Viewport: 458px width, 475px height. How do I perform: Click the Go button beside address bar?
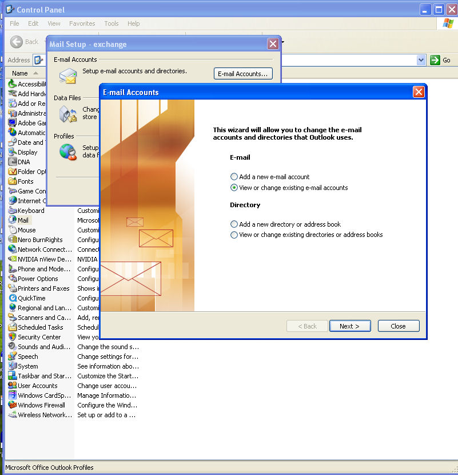(440, 60)
